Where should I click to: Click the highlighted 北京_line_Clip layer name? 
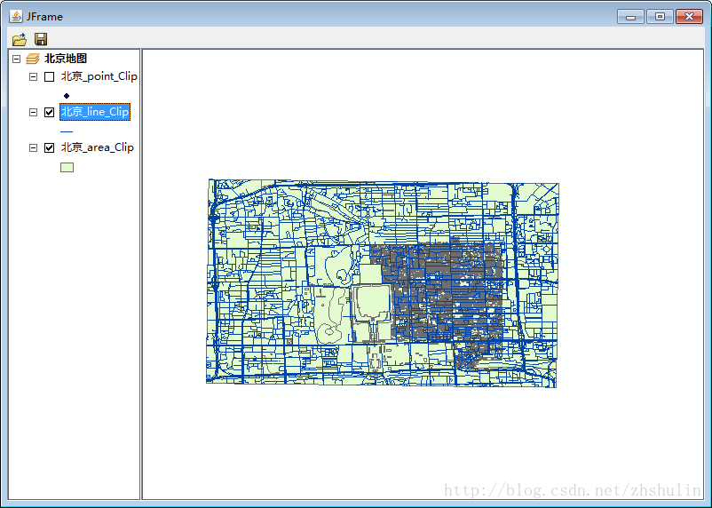coord(95,112)
